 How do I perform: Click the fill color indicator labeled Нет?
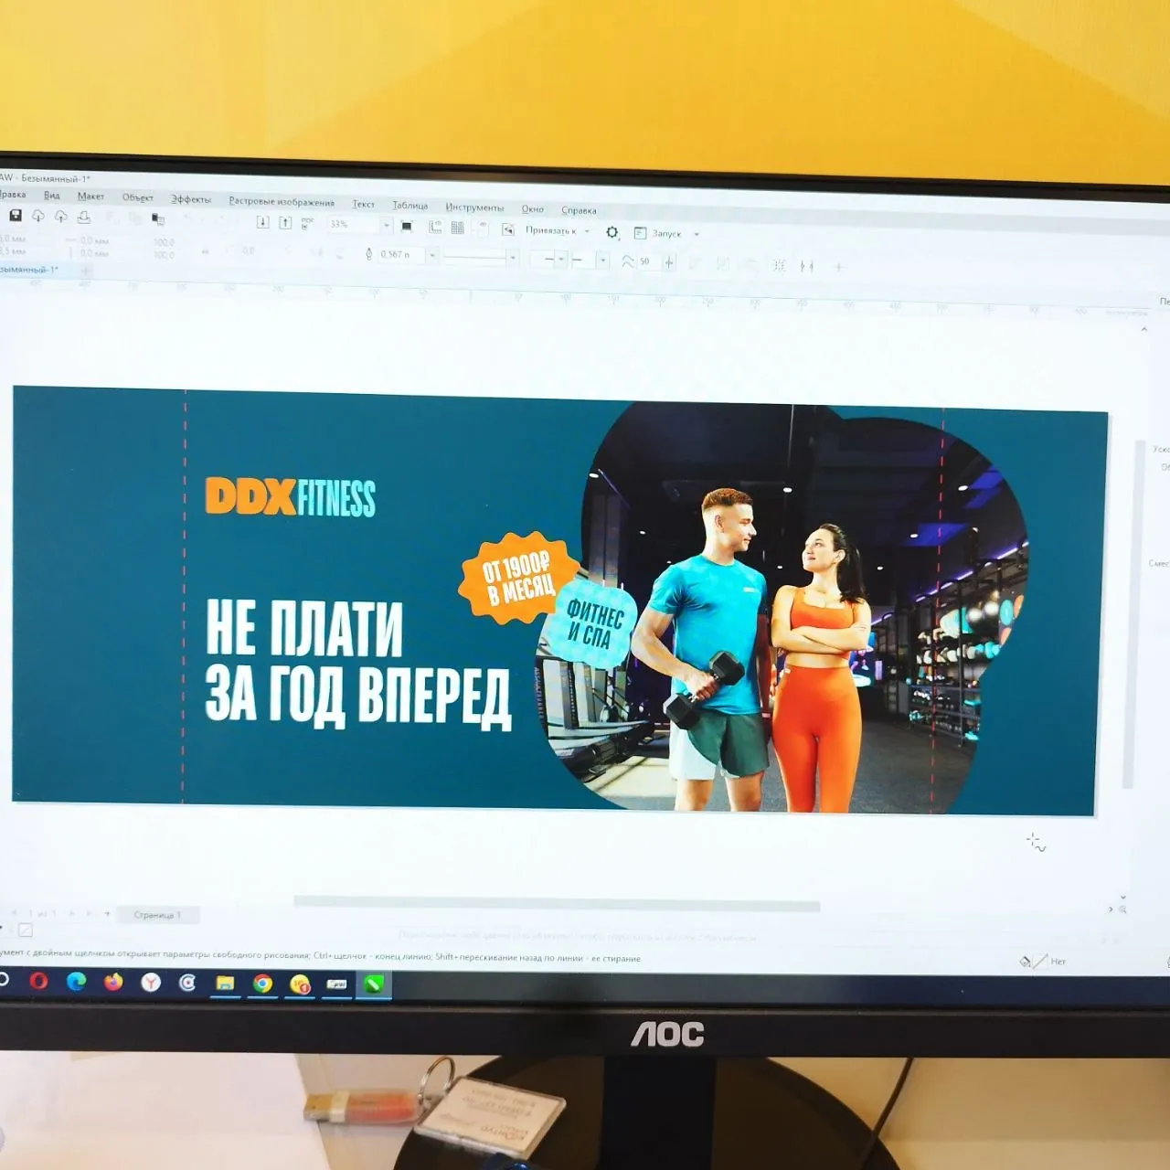pos(1044,961)
